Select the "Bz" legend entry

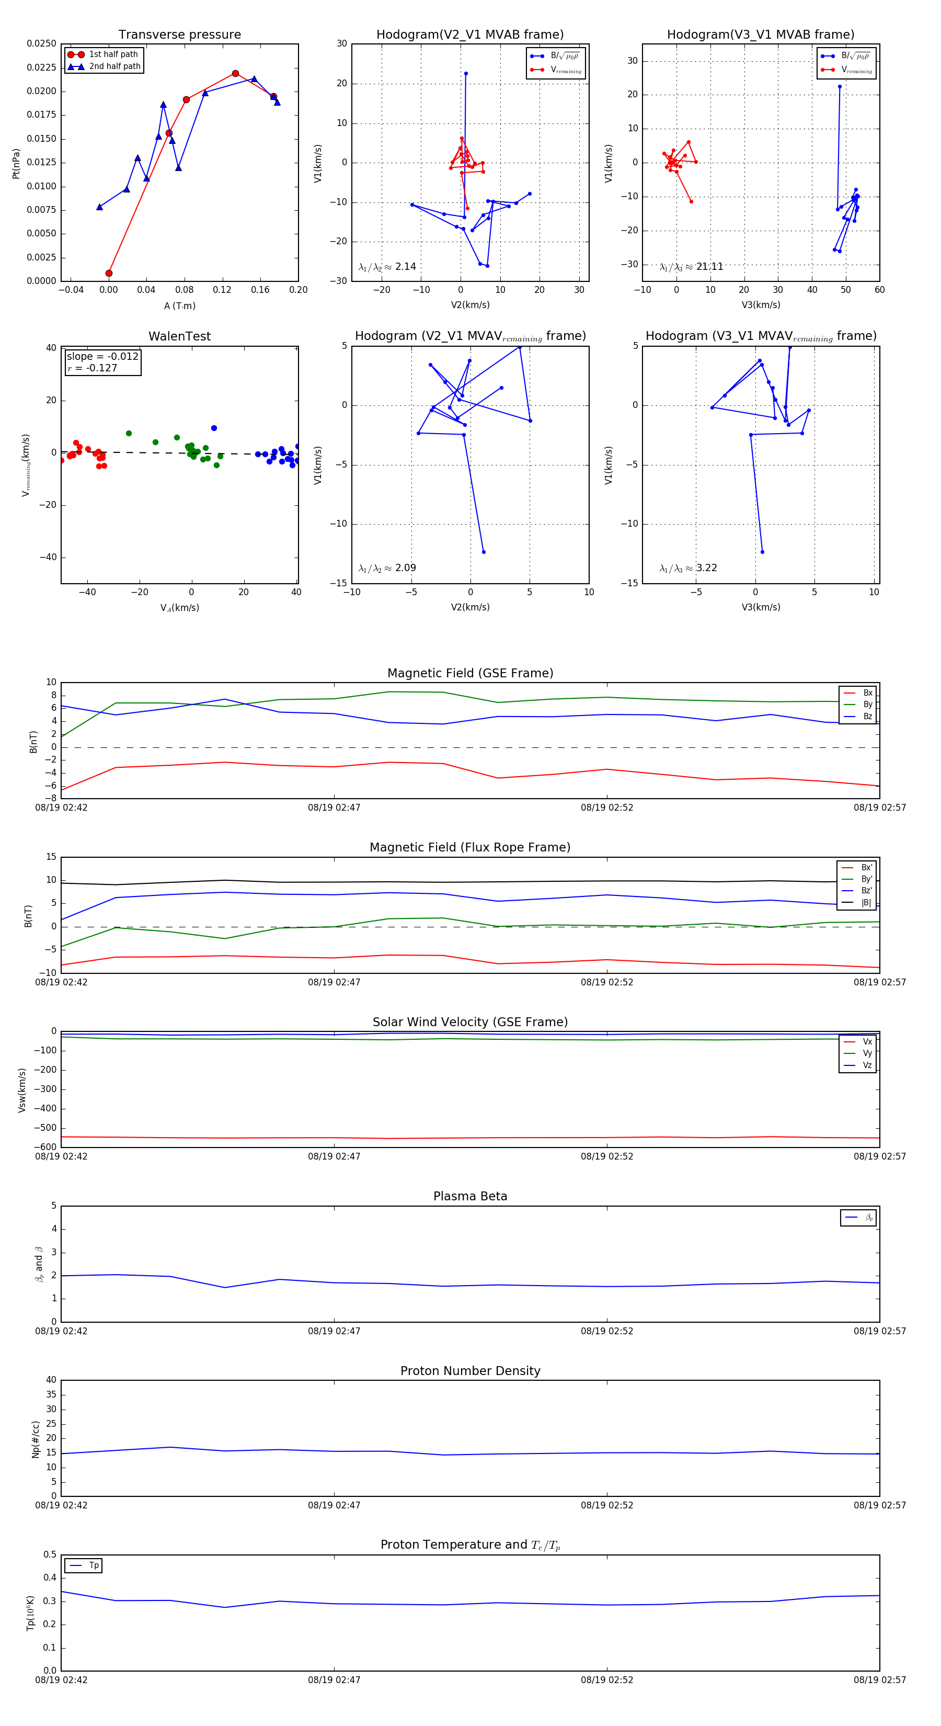[858, 717]
